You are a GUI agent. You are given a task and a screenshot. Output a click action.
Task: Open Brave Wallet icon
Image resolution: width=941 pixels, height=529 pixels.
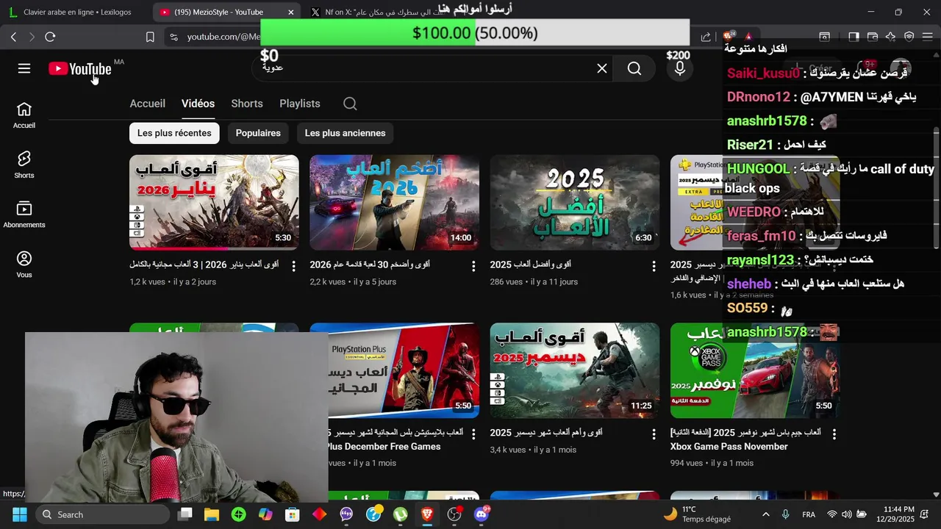[873, 37]
